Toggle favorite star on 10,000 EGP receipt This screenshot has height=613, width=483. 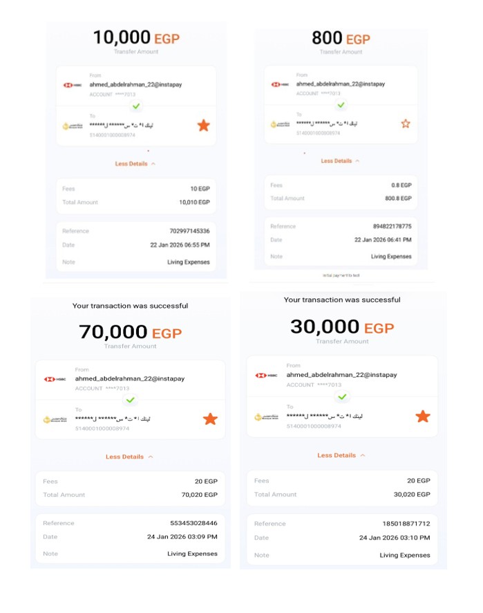coord(203,125)
